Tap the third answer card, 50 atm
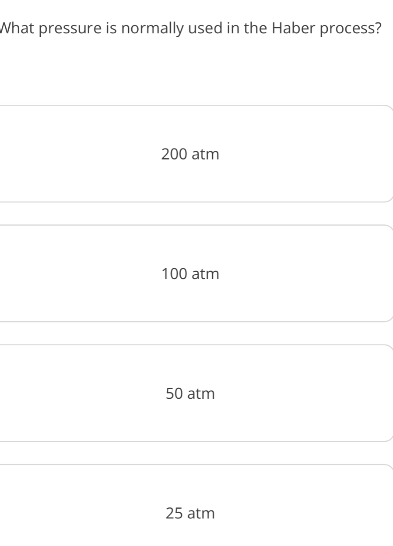Image resolution: width=393 pixels, height=546 pixels. point(196,393)
